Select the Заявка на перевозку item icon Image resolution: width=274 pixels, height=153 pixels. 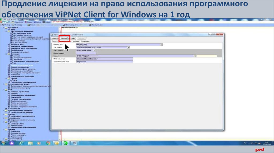9,67
